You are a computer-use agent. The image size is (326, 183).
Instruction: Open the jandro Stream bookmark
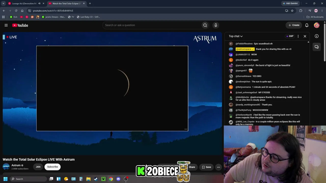(x=53, y=17)
